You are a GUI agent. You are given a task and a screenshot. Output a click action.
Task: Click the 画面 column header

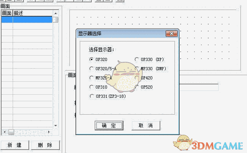pyautogui.click(x=7, y=13)
